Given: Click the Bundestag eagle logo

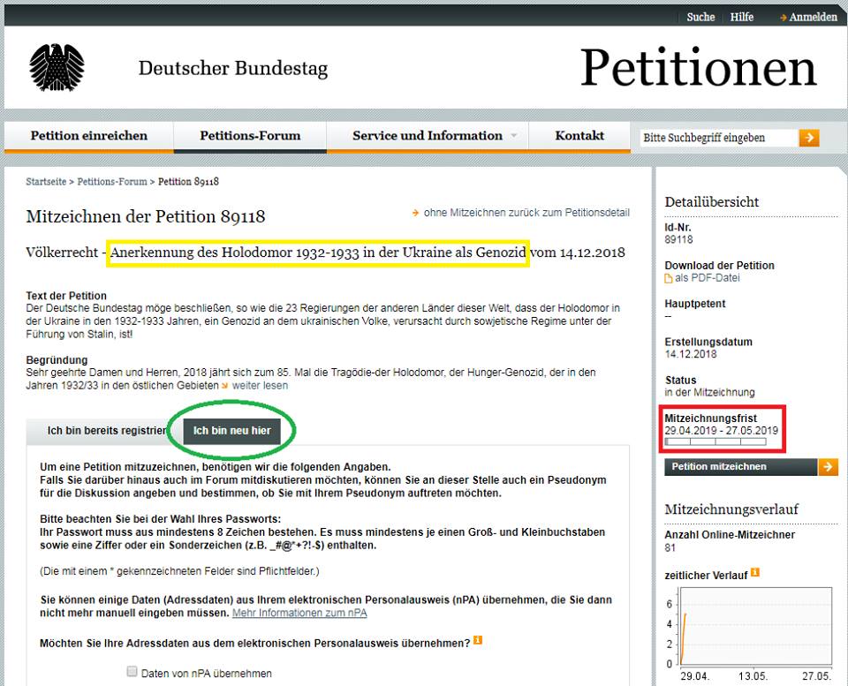Looking at the screenshot, I should pos(57,68).
